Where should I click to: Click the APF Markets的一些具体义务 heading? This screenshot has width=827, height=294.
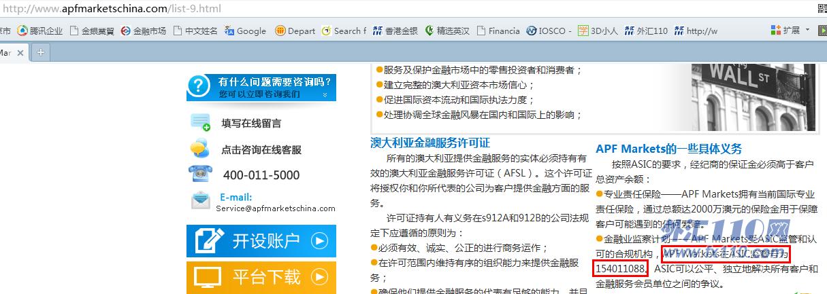[x=669, y=149]
